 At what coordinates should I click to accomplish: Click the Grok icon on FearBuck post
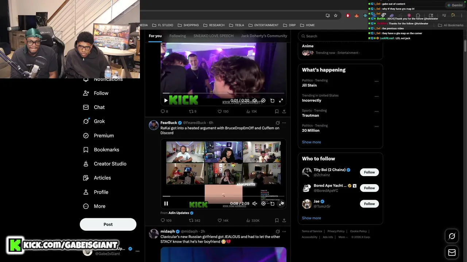(x=278, y=123)
